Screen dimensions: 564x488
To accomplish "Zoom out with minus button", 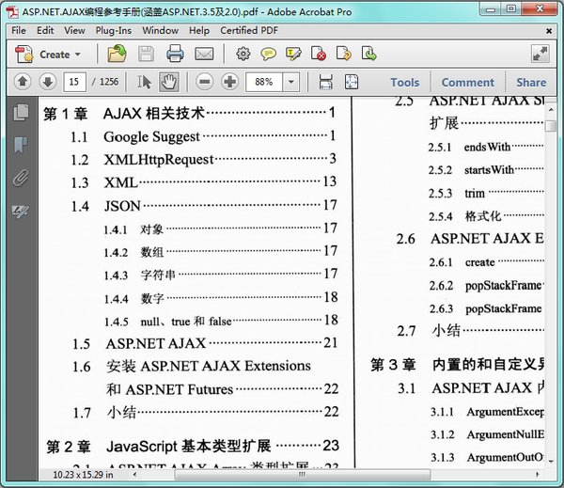I will tap(205, 82).
